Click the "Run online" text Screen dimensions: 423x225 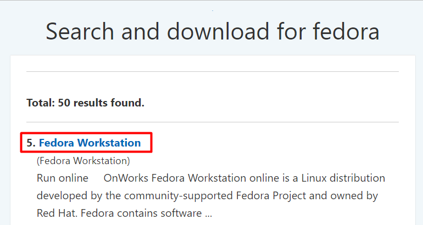point(63,178)
